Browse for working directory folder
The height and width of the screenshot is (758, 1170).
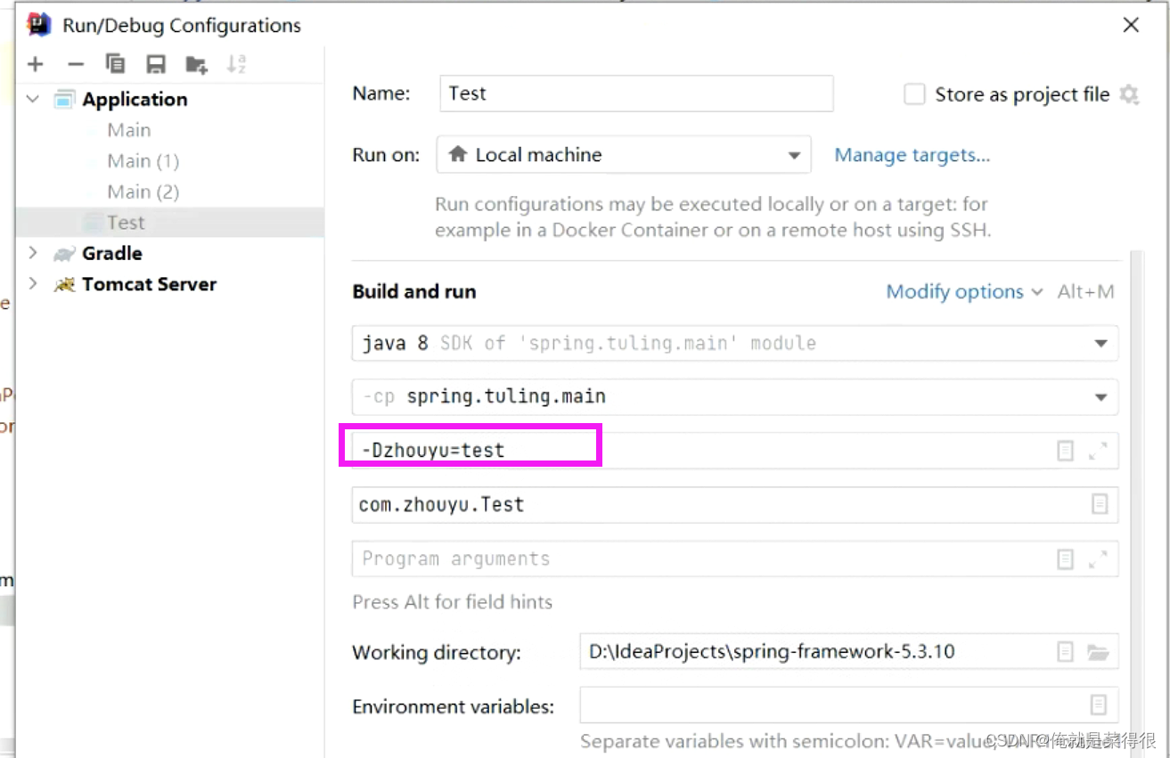click(1098, 652)
